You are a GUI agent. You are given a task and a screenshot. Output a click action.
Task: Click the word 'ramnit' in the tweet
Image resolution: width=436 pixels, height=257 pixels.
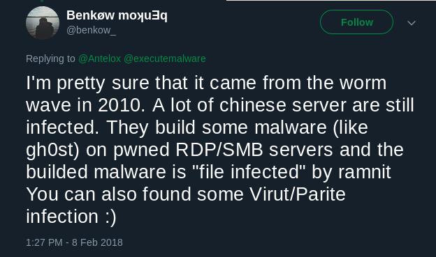(x=365, y=172)
